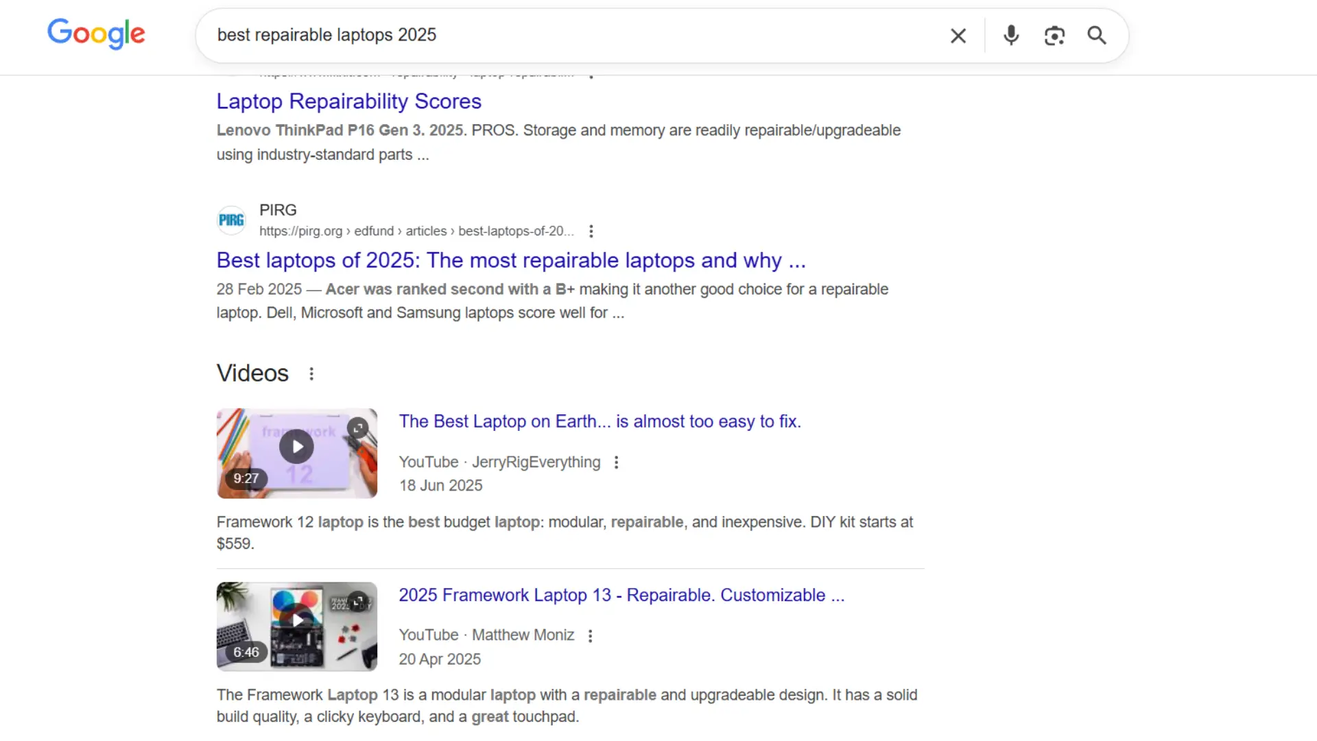The width and height of the screenshot is (1317, 741).
Task: Play the 6:46 Framework 13 video thumbnail
Action: click(x=296, y=621)
